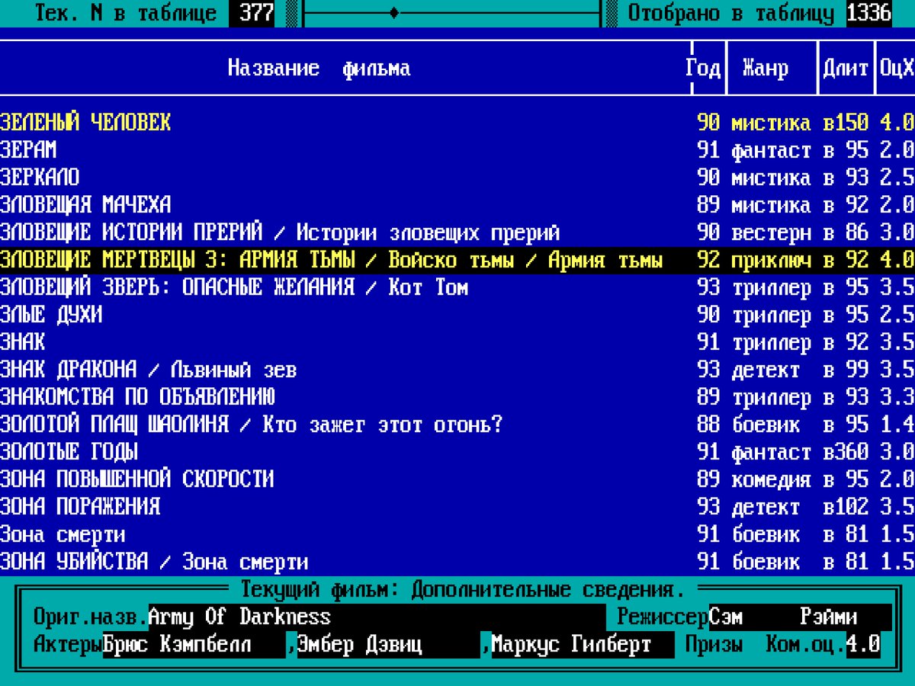Click the actor field 'Маркус Гилберт'

(583, 644)
